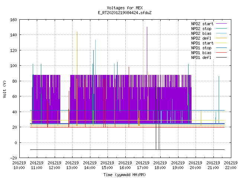Screen dimensions: 238x178
Task: Click the red NPD1 bias legend line
Action: (x=221, y=53)
